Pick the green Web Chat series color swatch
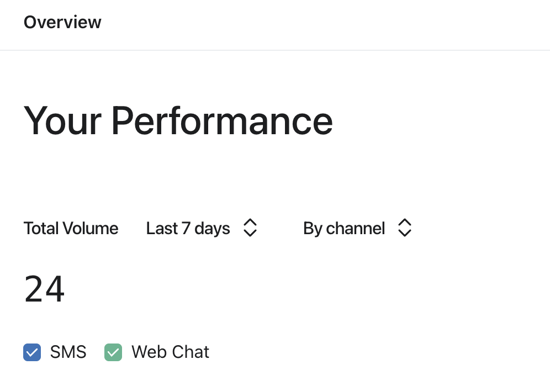Image resolution: width=550 pixels, height=391 pixels. (x=113, y=352)
